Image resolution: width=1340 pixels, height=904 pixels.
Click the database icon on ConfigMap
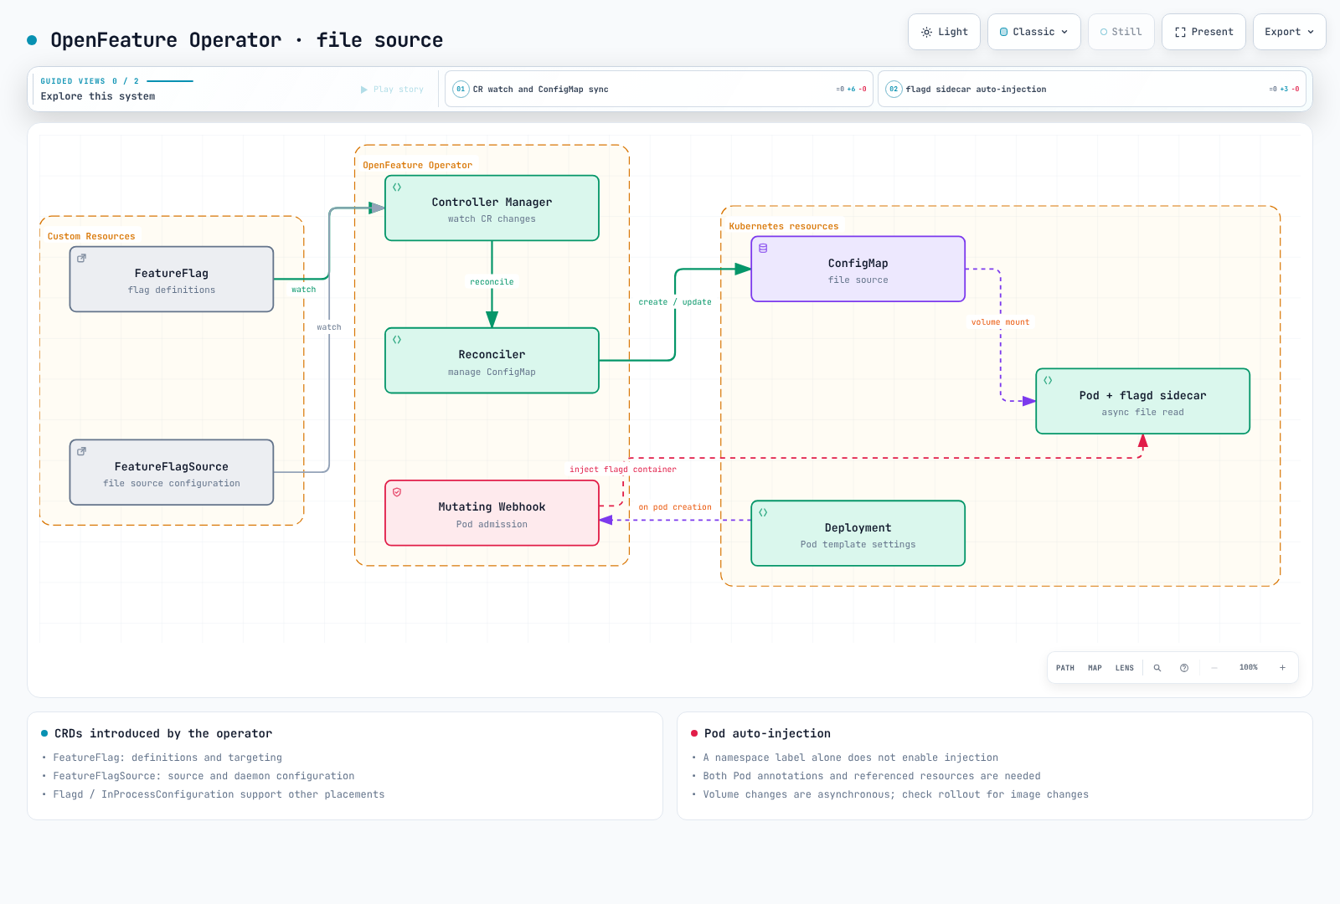coord(763,249)
